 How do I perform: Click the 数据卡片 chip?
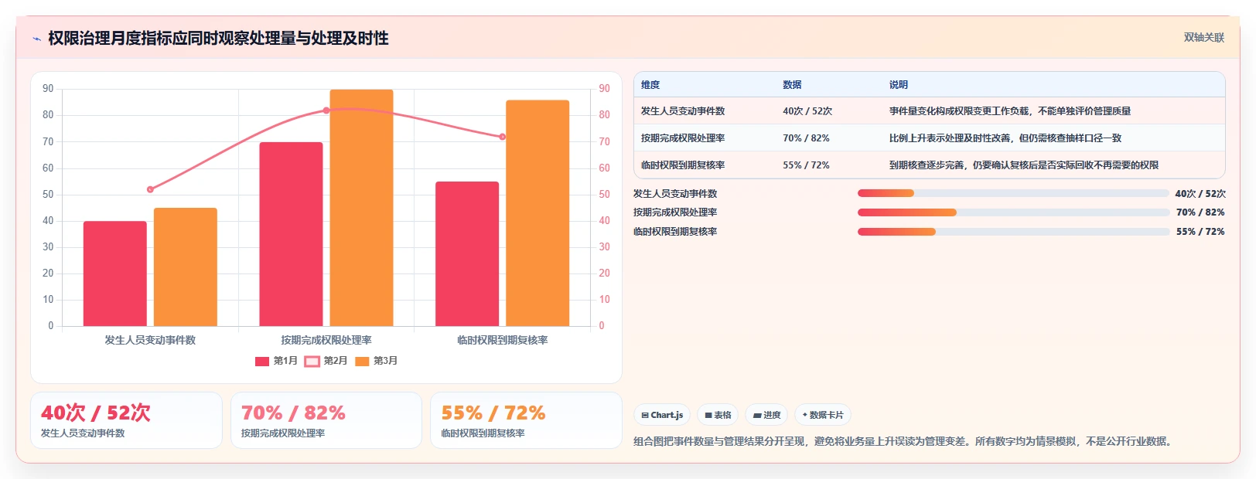(823, 415)
